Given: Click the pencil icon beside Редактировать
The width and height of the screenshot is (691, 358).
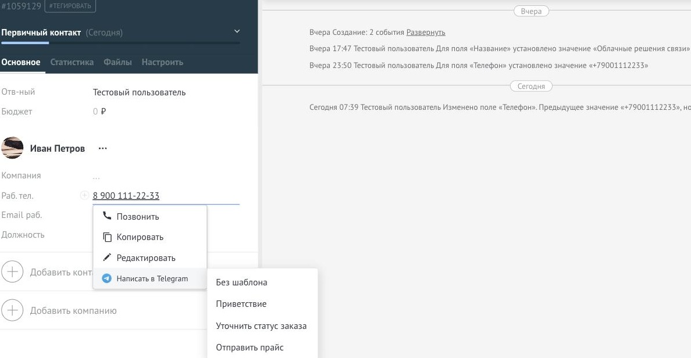Looking at the screenshot, I should [x=106, y=257].
